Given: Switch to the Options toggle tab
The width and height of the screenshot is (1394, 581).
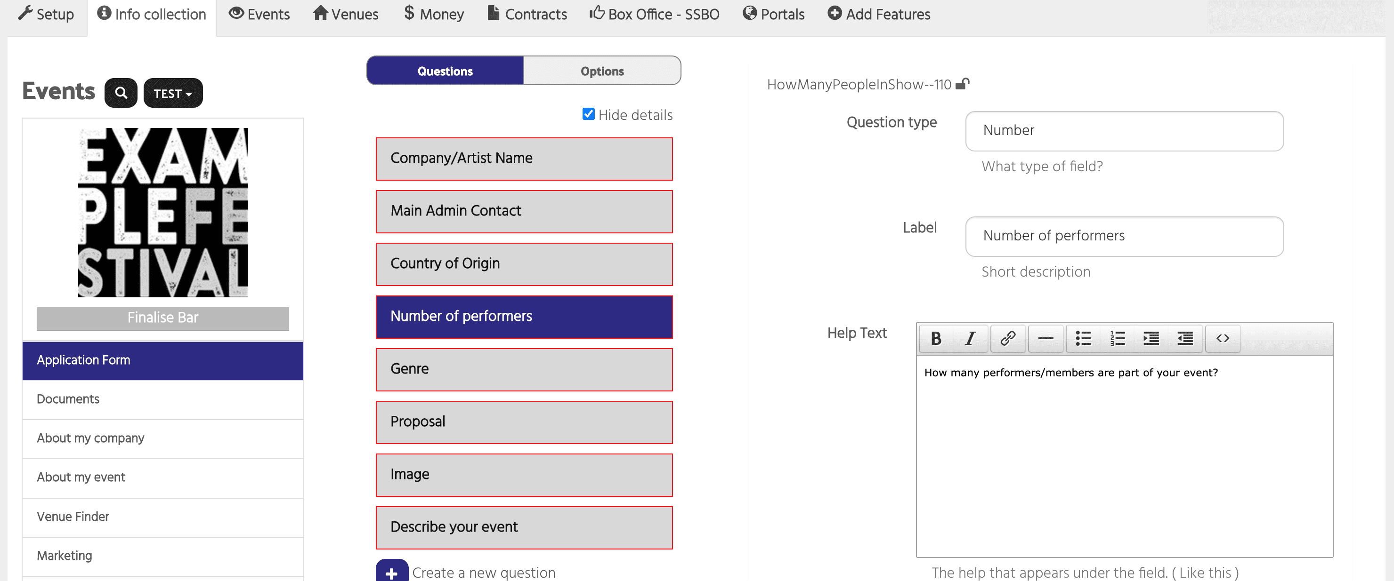Looking at the screenshot, I should (602, 71).
